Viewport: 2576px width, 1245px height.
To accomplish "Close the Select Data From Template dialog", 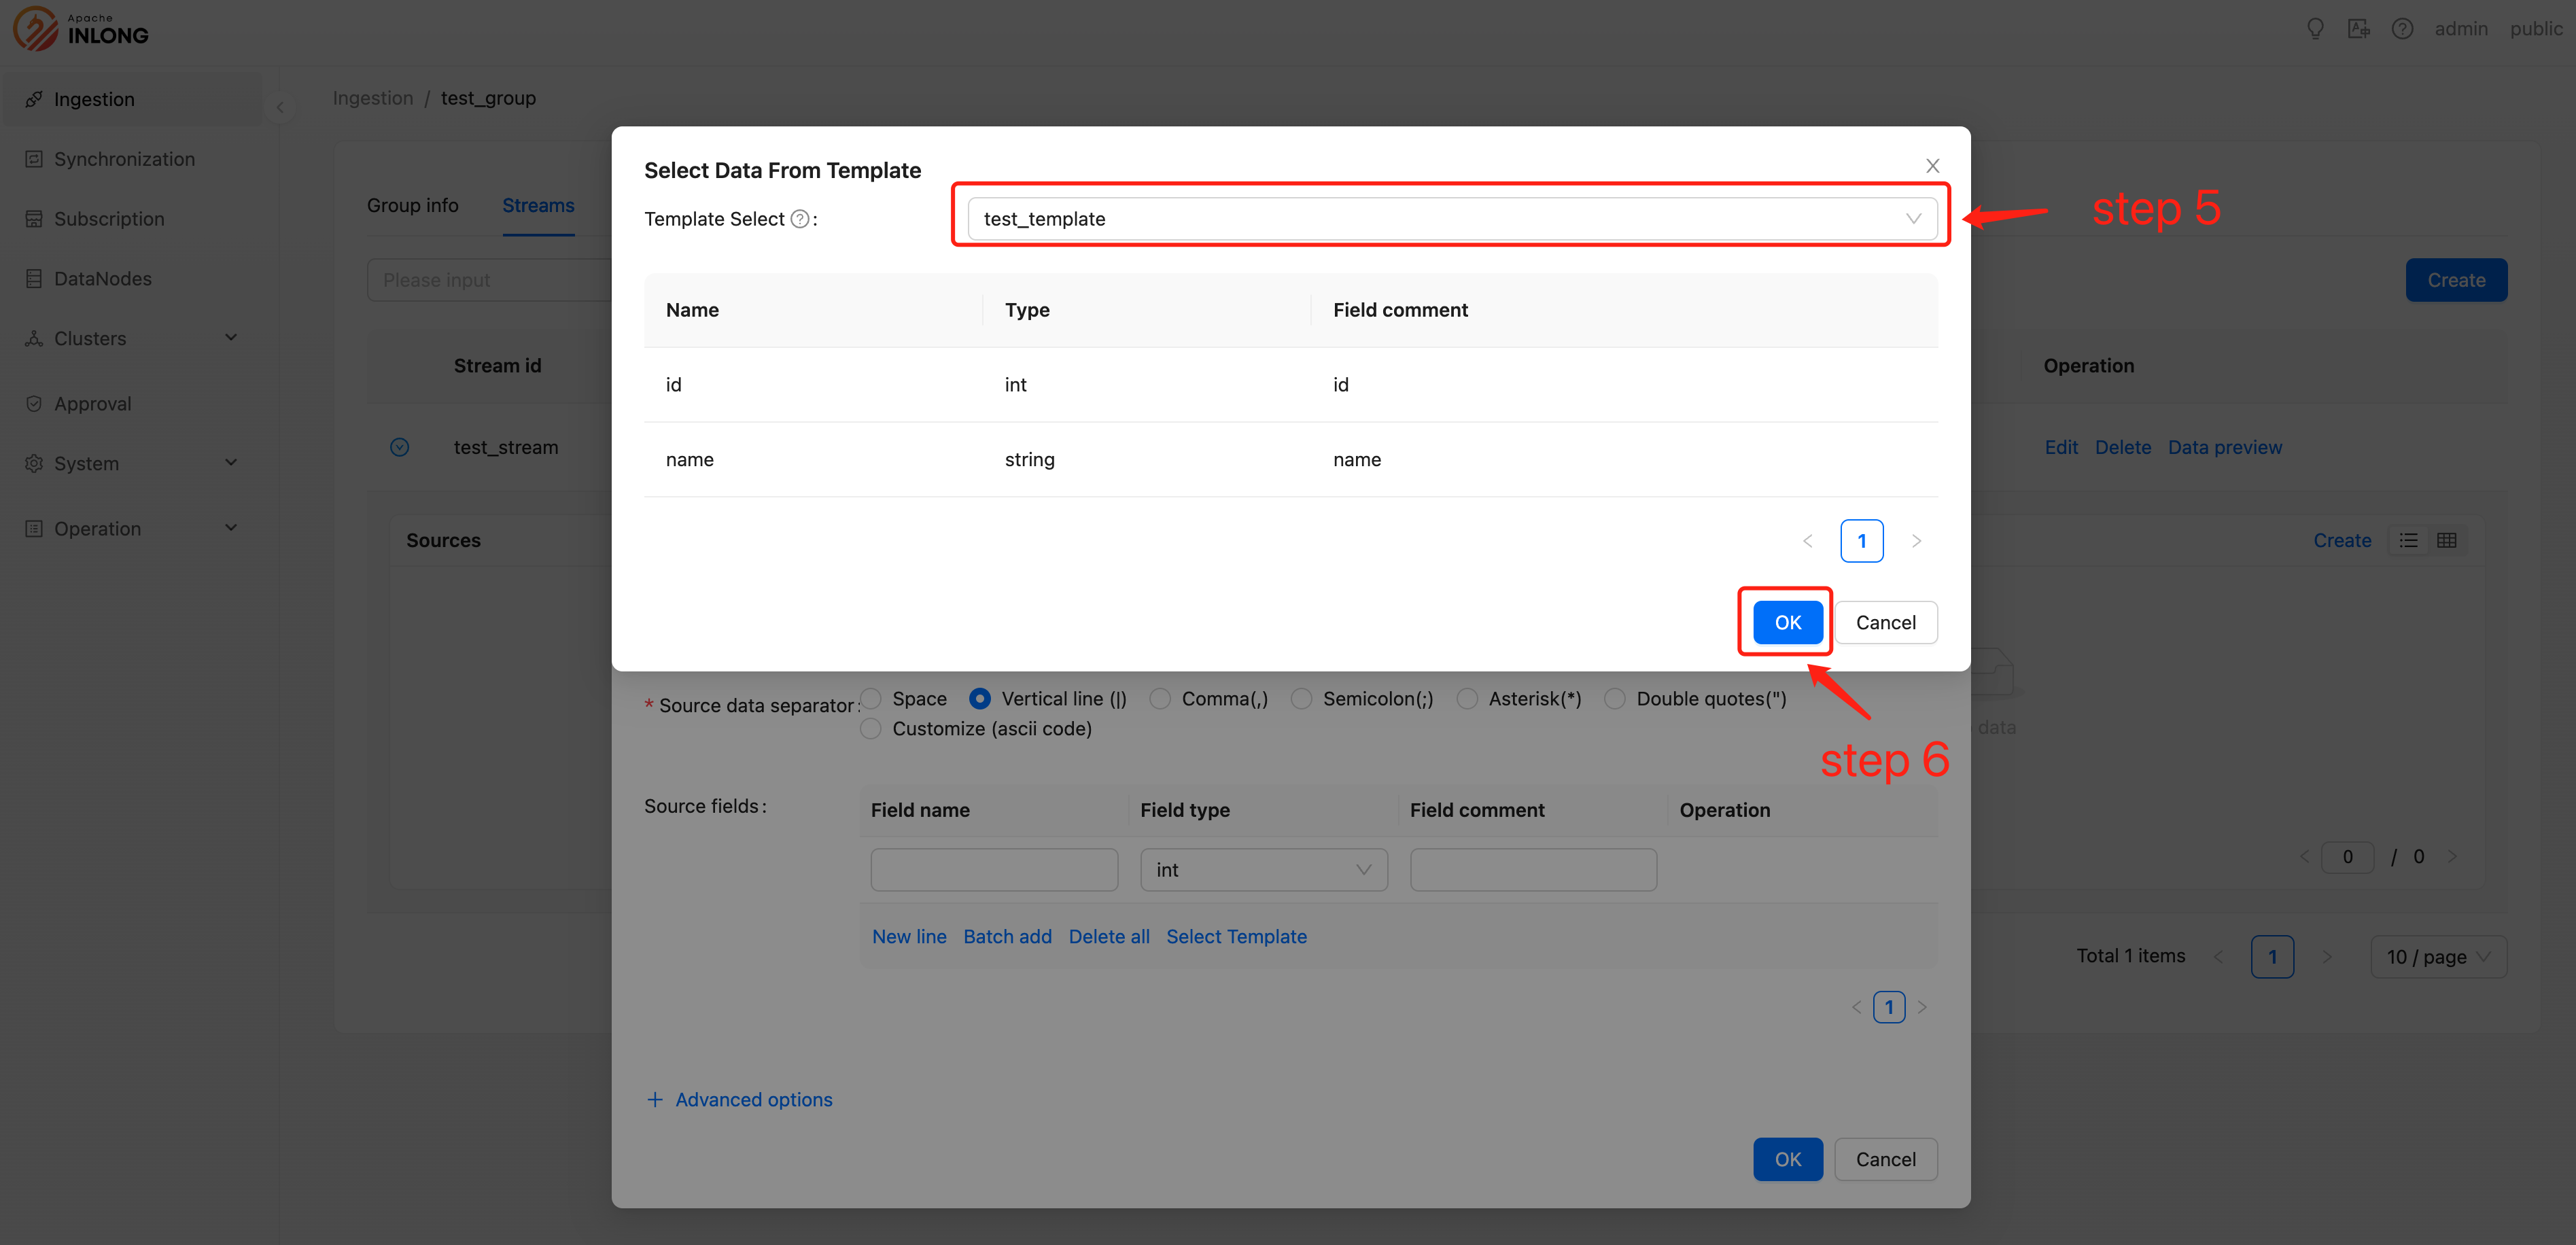I will [1932, 166].
